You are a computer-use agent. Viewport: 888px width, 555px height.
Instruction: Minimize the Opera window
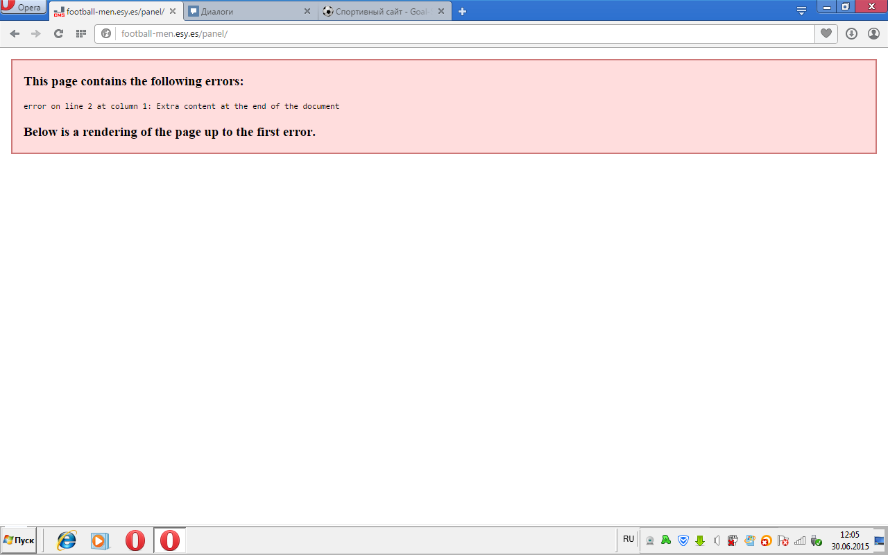tap(826, 7)
